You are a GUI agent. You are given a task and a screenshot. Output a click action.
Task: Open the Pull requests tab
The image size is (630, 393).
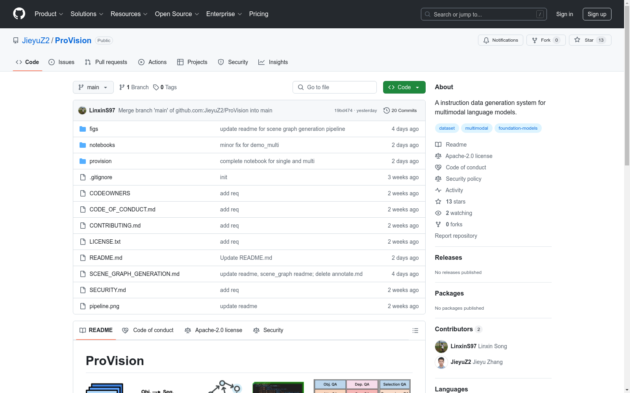pos(106,62)
